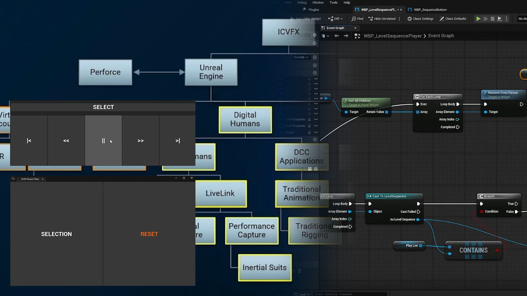Open Class Defaults in the toolbar
Viewport: 527px width, 296px height.
coord(453,19)
